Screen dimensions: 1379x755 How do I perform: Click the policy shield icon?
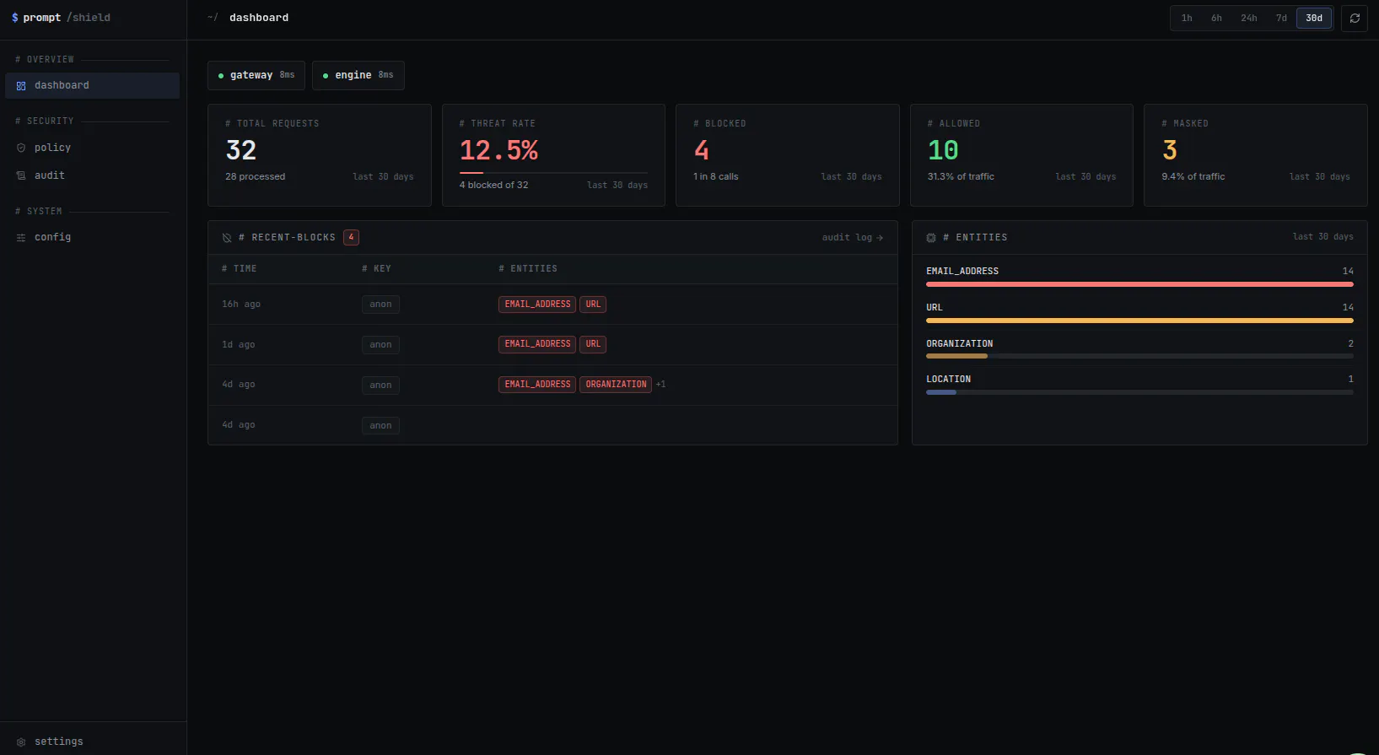pyautogui.click(x=21, y=148)
